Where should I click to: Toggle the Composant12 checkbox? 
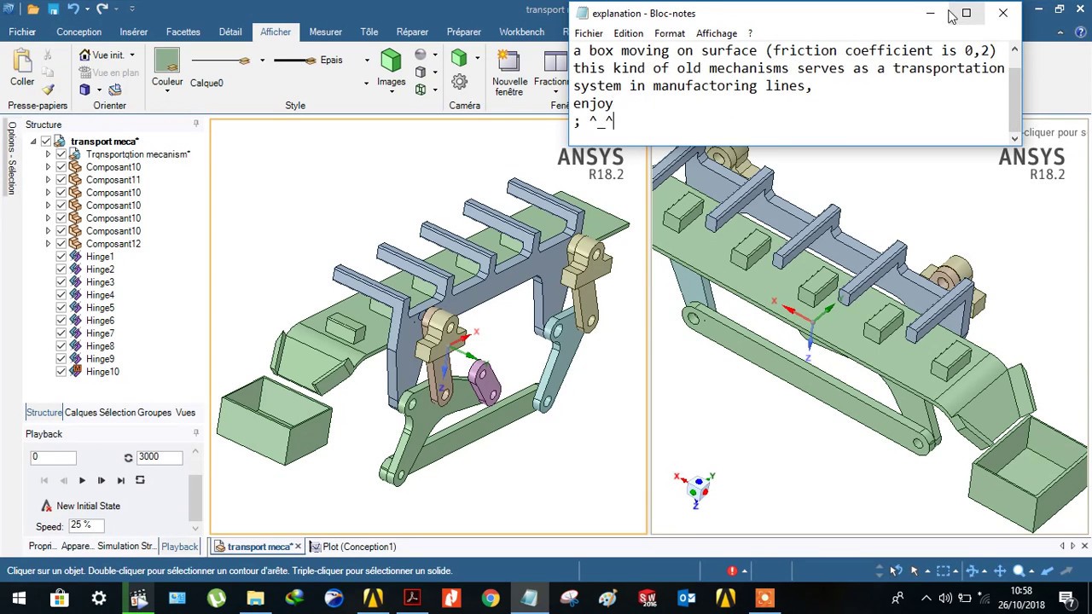click(61, 244)
